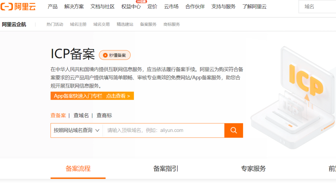
Task: Expand the 按照网站域名查询 dropdown
Action: (x=76, y=130)
